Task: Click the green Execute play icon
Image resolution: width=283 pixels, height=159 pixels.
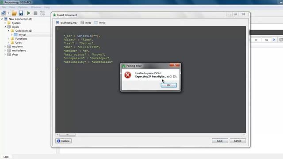Action: [x=28, y=13]
